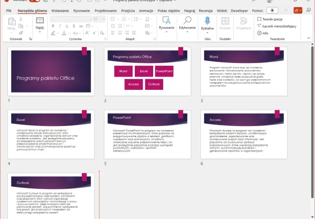Click the Line Spacing icon
This screenshot has width=315, height=219.
pyautogui.click(x=136, y=19)
